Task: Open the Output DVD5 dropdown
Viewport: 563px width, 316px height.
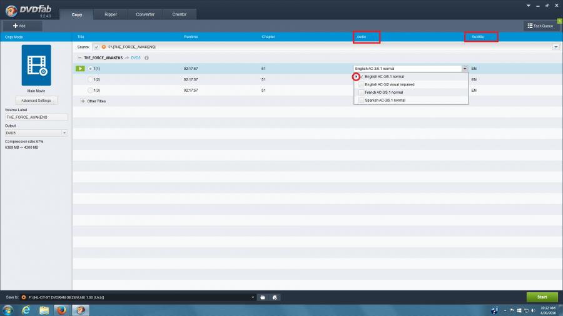Action: pyautogui.click(x=64, y=133)
